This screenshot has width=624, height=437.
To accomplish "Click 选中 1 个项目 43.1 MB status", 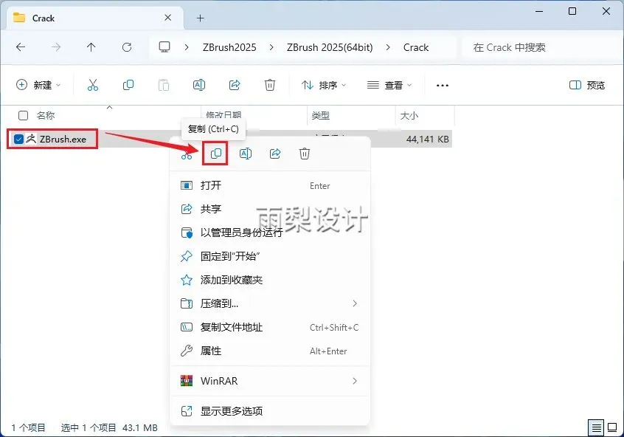I will coord(109,428).
